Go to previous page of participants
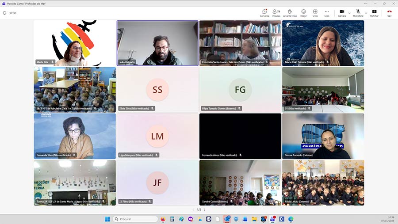The width and height of the screenshot is (398, 224). [193, 209]
